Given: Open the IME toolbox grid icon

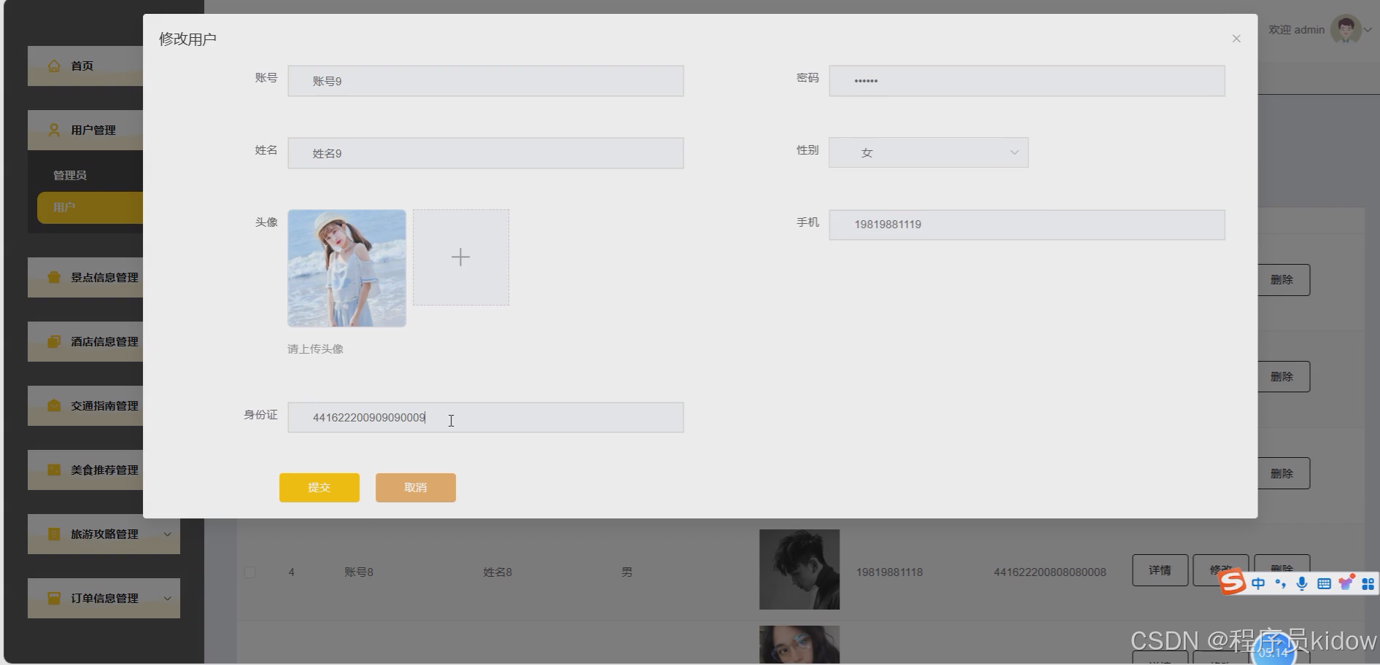Looking at the screenshot, I should (1368, 583).
